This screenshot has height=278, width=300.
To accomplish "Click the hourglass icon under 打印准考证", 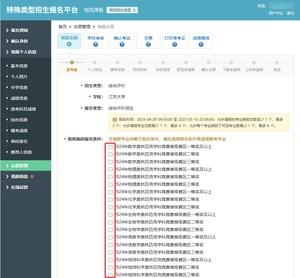I will (x=175, y=45).
